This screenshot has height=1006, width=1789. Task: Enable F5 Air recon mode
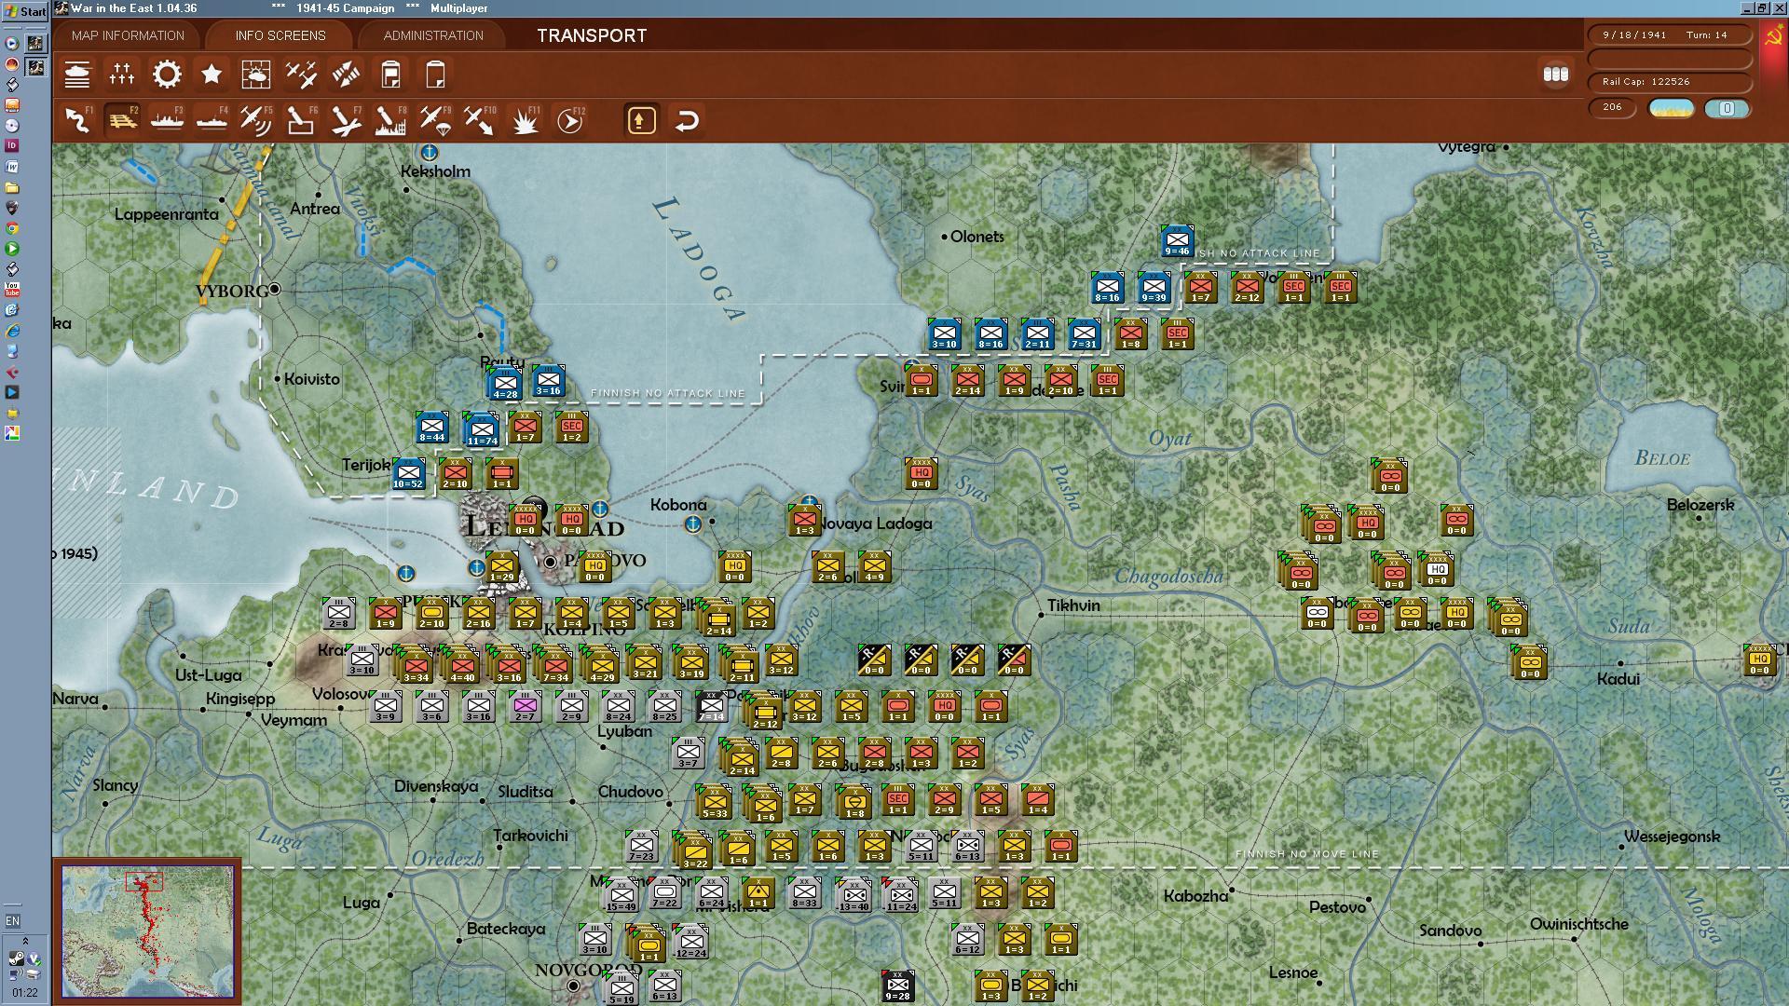(x=255, y=120)
